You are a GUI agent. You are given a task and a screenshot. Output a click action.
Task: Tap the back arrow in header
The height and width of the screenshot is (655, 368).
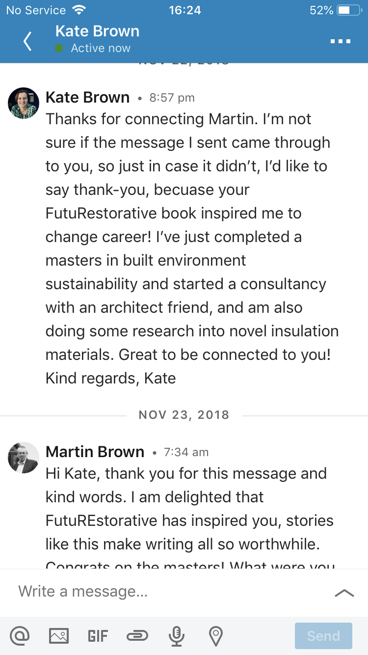[x=27, y=41]
